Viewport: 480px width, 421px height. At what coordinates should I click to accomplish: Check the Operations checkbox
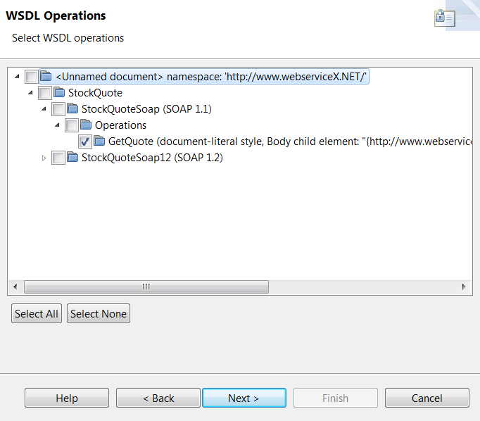(72, 125)
